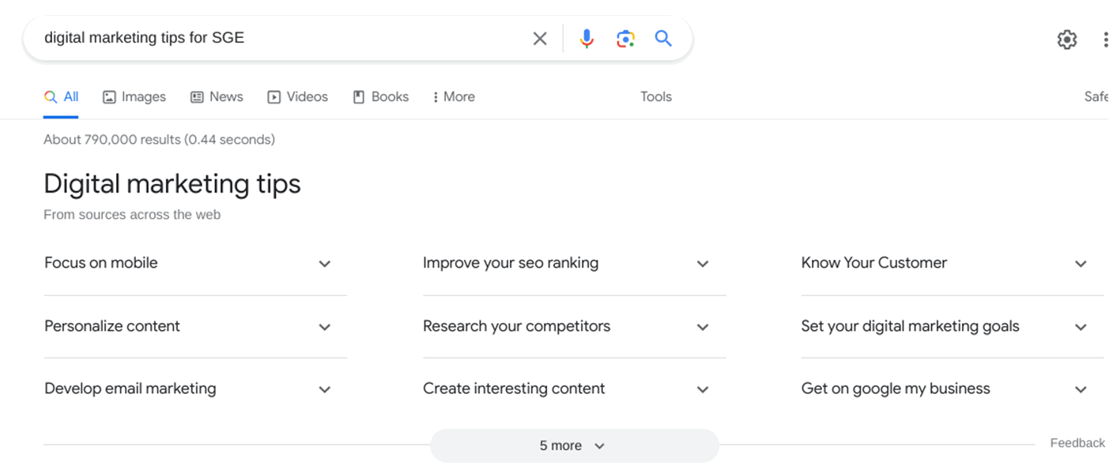The width and height of the screenshot is (1113, 473).
Task: Show 5 more marketing tips
Action: click(574, 445)
